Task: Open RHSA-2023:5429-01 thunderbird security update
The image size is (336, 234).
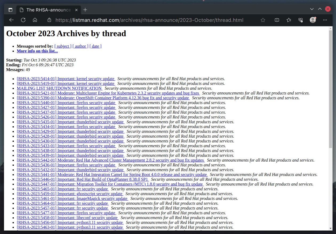Action: tap(71, 132)
